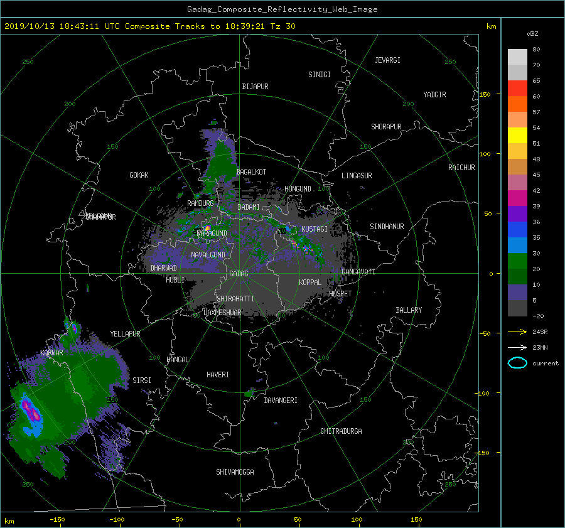Click the cyan 'current' ellipse legend icon

tap(517, 363)
